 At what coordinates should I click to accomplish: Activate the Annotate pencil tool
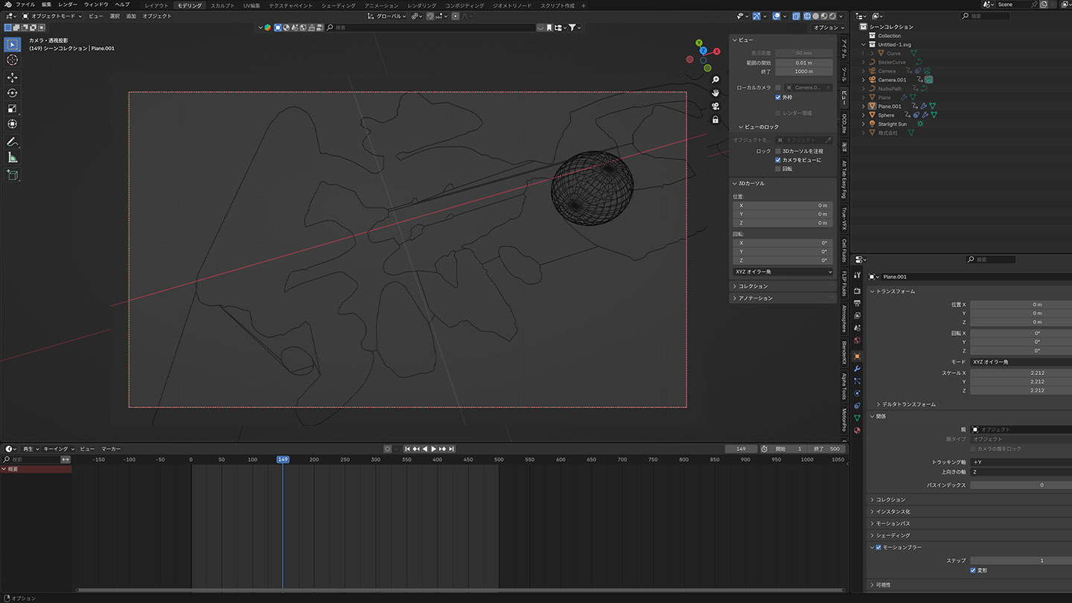pos(12,141)
